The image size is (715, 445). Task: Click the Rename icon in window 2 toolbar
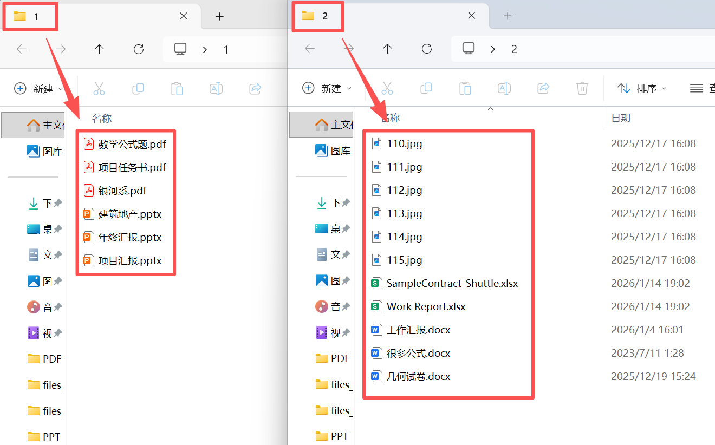[x=504, y=88]
